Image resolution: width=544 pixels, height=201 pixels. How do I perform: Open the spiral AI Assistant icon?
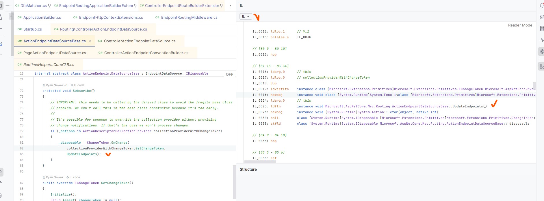point(542,17)
